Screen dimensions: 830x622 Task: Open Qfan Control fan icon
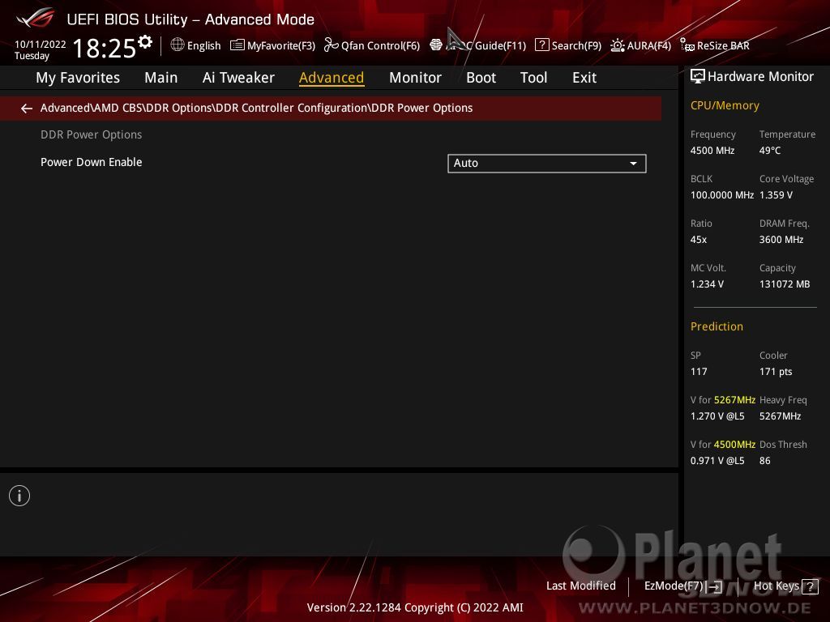coord(332,45)
